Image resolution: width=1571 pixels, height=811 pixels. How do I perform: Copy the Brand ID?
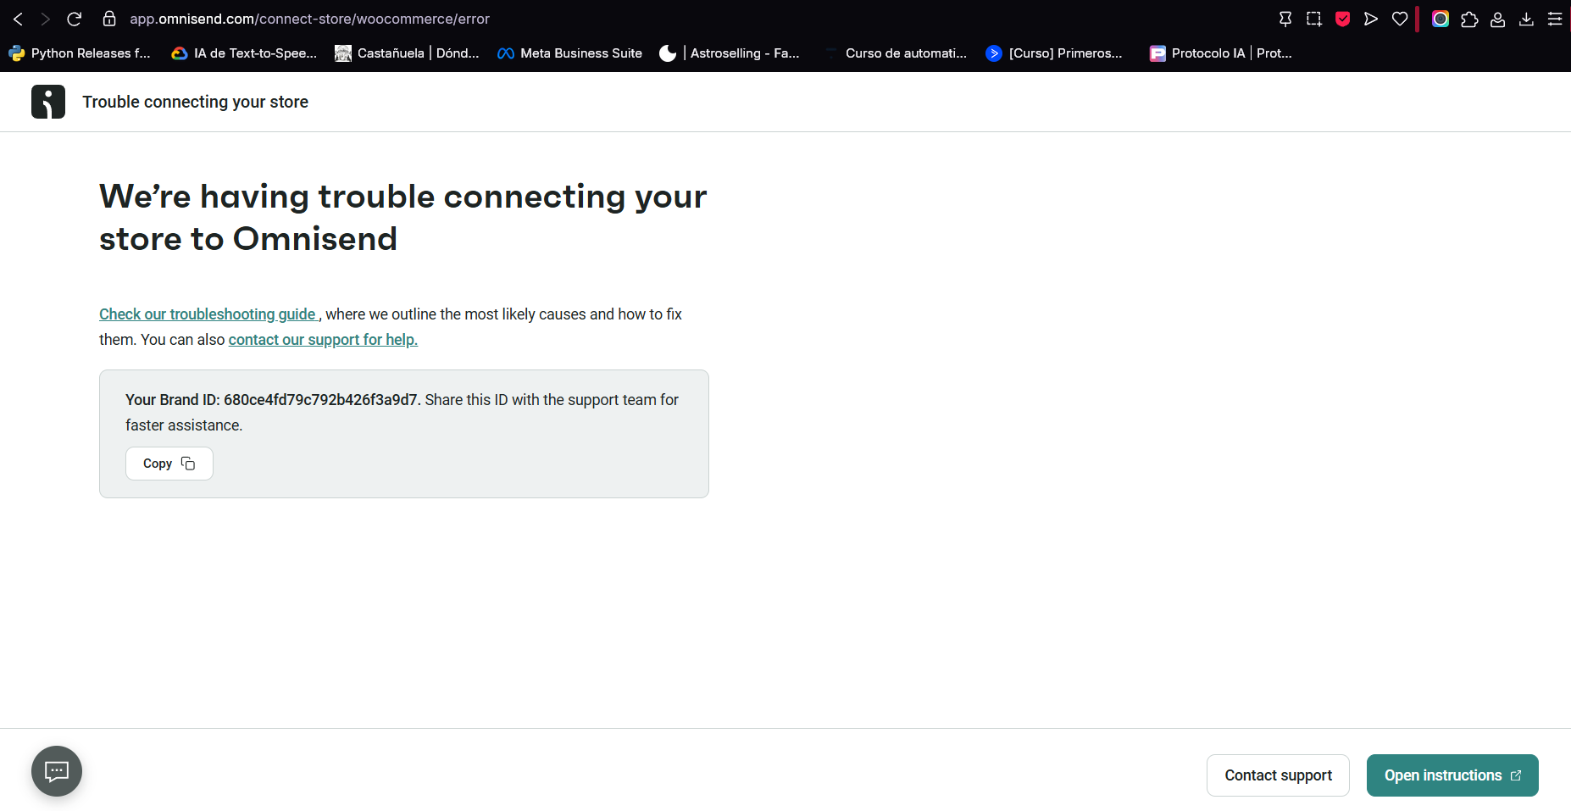click(169, 464)
